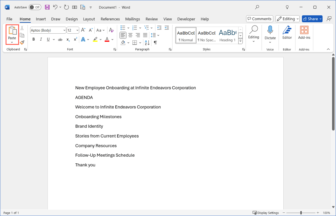Switch to the Review tab
Viewport: 336px width, 216px height.
pos(151,19)
